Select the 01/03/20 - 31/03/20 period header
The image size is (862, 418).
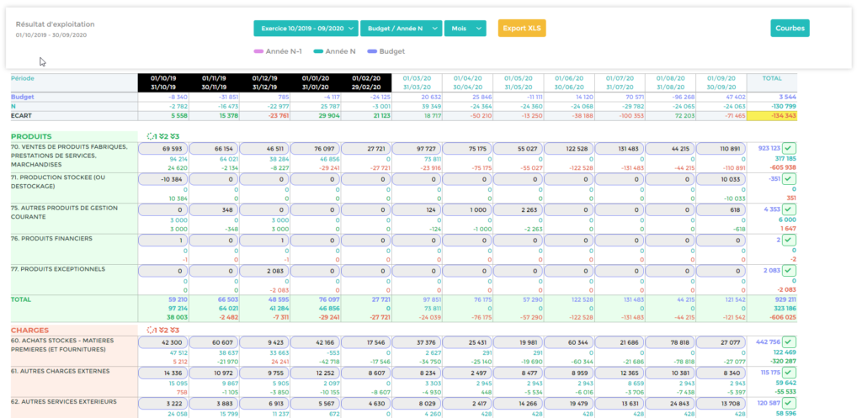pos(417,83)
